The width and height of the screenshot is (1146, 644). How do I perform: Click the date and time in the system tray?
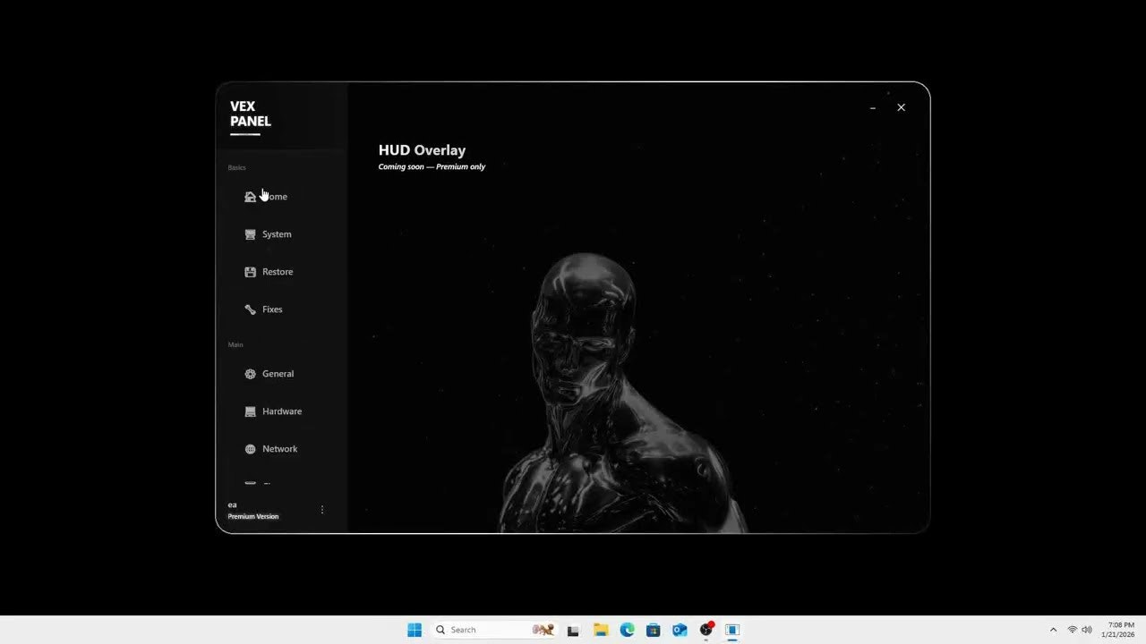[1118, 630]
